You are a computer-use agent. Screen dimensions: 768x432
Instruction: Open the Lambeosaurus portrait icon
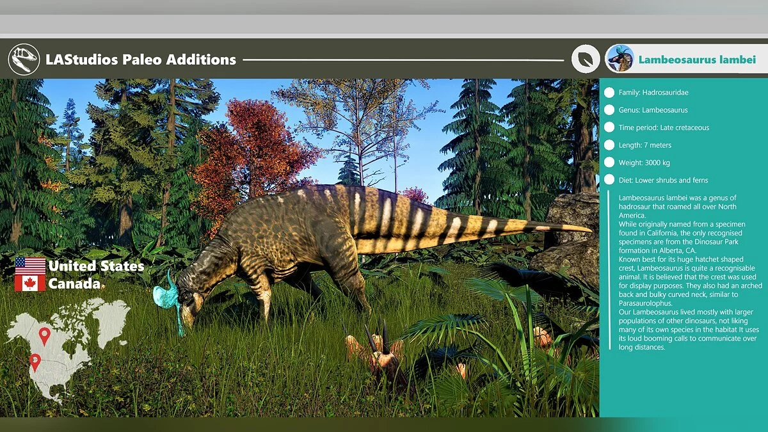click(618, 59)
